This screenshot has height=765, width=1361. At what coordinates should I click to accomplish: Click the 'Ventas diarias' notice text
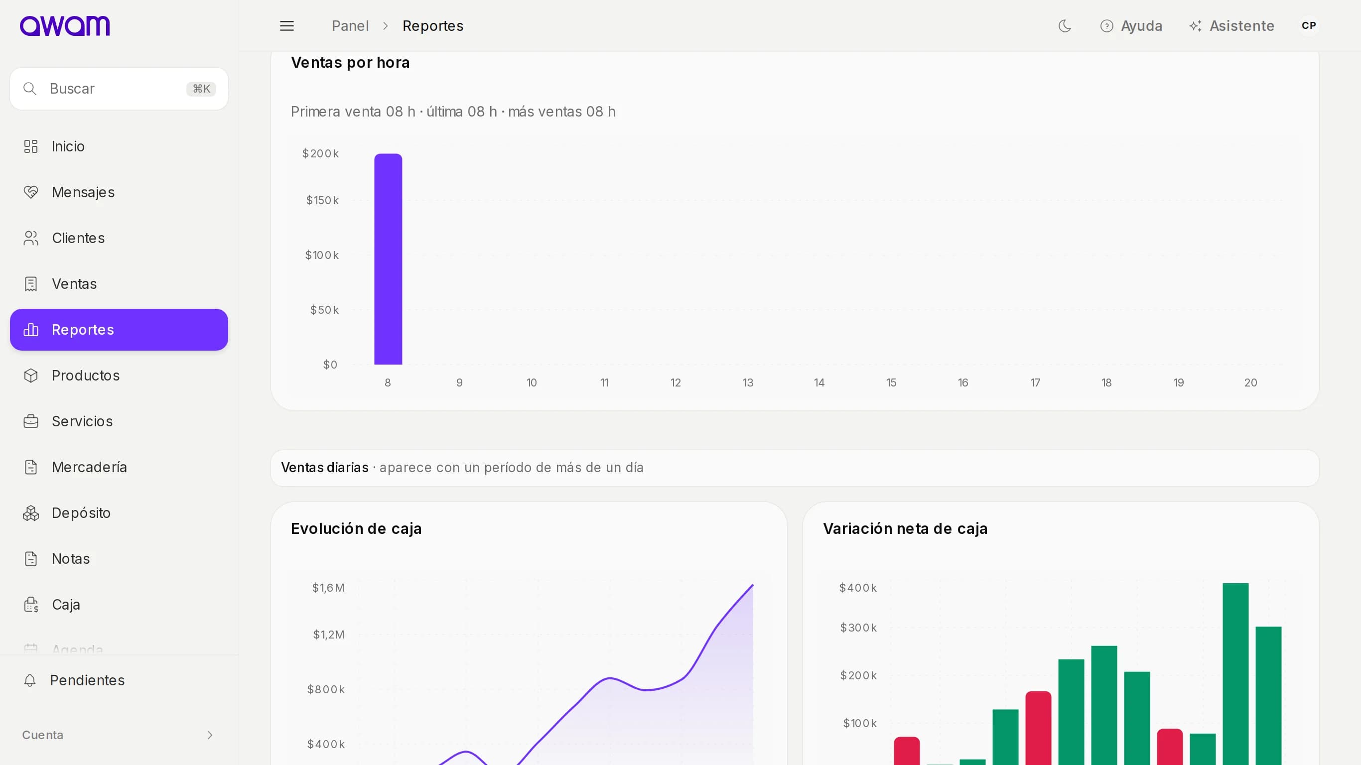pyautogui.click(x=462, y=468)
